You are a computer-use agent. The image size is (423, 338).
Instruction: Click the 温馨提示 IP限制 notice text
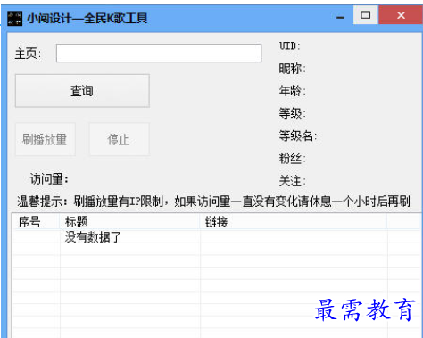click(x=213, y=202)
